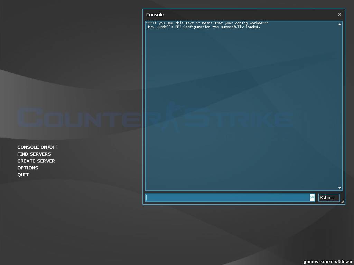The image size is (354, 265).
Task: Click the Console title bar label
Action: (x=155, y=14)
